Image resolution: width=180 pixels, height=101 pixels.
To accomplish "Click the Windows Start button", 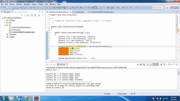I will pos(3,98).
